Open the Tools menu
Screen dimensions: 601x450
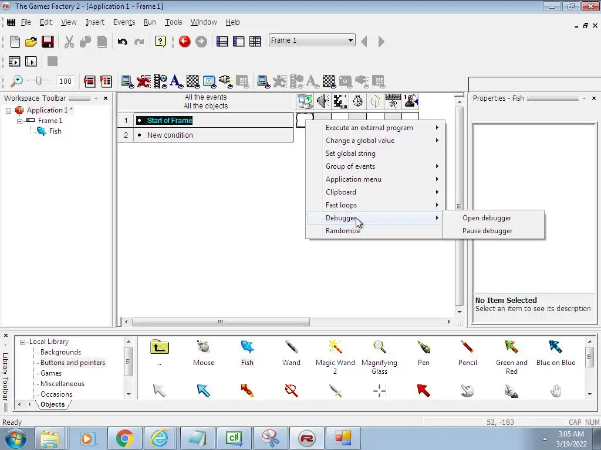(173, 22)
